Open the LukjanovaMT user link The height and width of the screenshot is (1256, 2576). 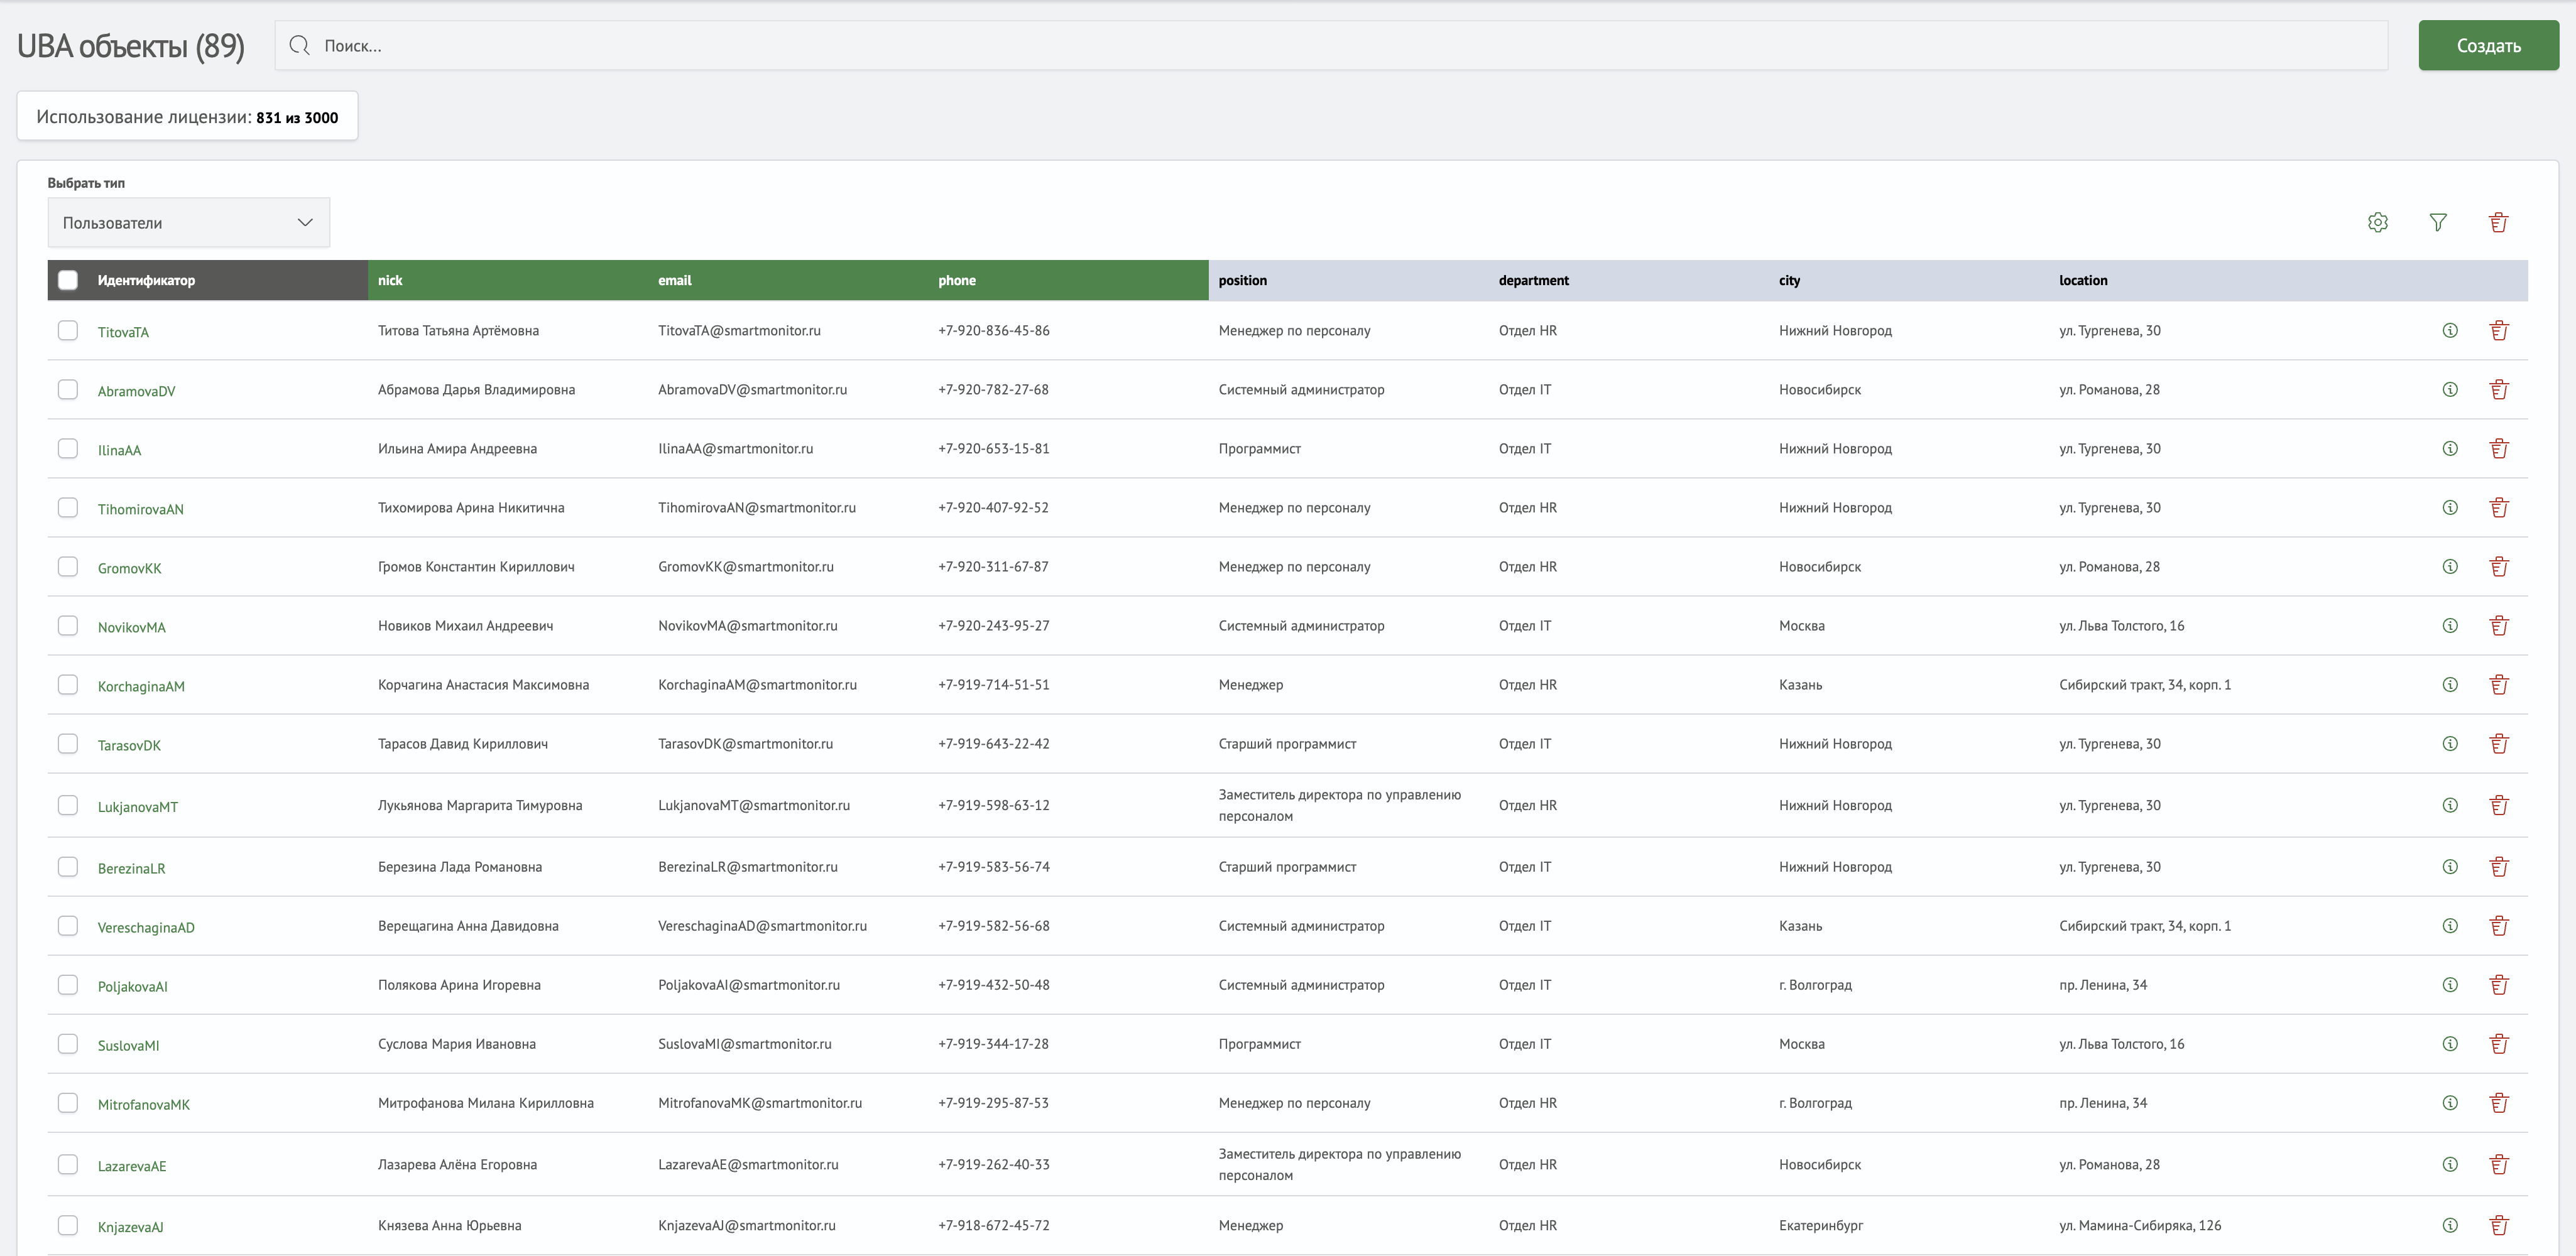pos(137,808)
